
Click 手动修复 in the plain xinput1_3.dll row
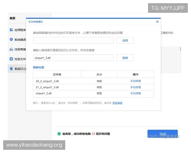tap(136, 93)
